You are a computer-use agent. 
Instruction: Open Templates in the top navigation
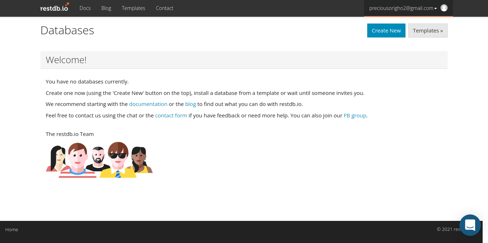[x=133, y=8]
